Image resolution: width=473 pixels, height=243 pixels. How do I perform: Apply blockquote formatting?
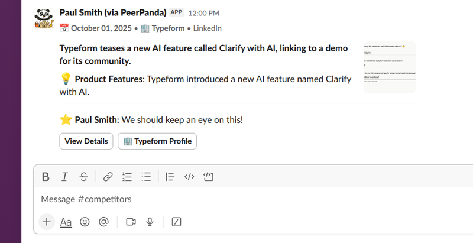(x=170, y=176)
